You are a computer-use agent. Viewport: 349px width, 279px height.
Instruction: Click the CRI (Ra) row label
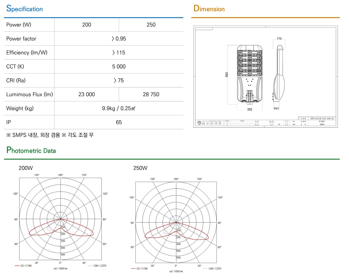(16, 80)
